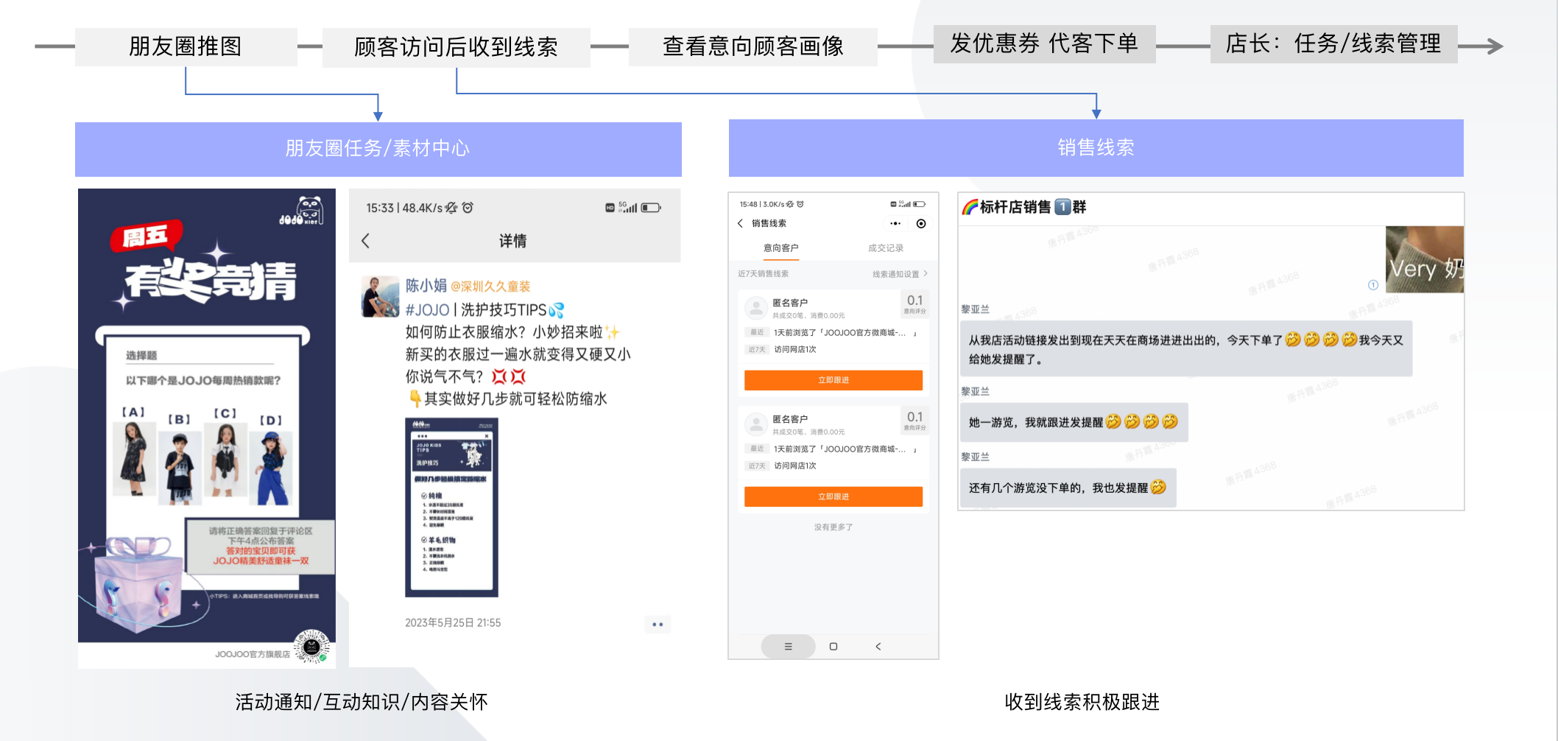The height and width of the screenshot is (741, 1558).
Task: Click @深圳久久童装 mention
Action: pos(490,287)
